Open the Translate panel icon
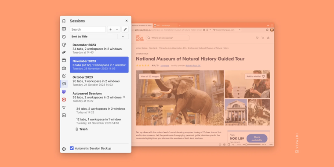334x167 pixels. point(64,52)
